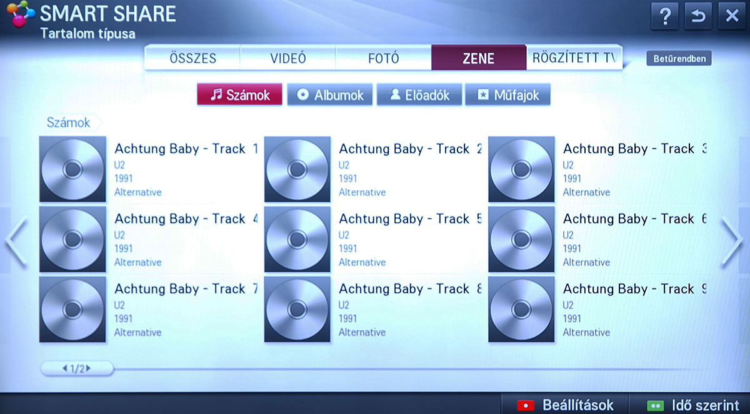The width and height of the screenshot is (750, 414).
Task: Switch to the FOTÓ tab
Action: click(383, 59)
